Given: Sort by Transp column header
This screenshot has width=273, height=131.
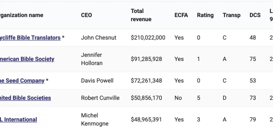Looking at the screenshot, I should click(232, 15).
